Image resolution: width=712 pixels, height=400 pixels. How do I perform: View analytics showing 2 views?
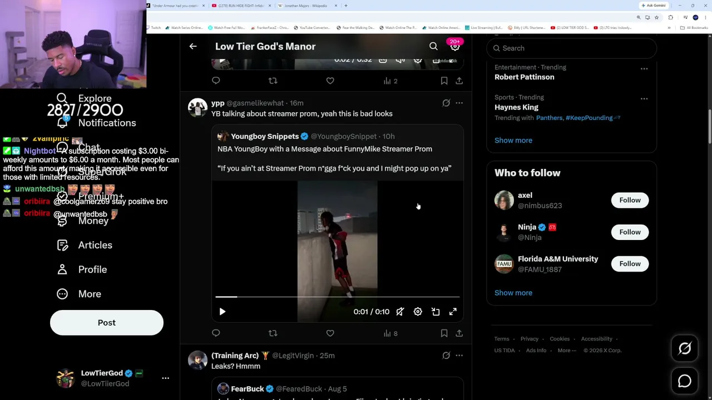pos(390,81)
